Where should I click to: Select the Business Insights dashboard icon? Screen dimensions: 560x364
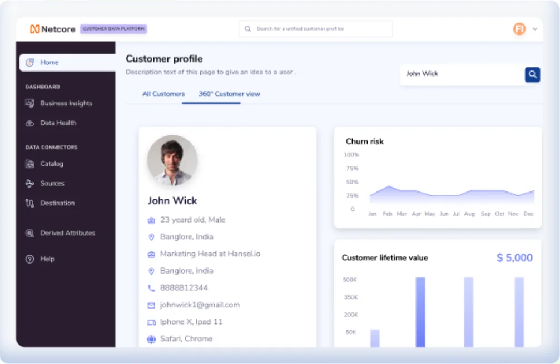click(x=29, y=103)
